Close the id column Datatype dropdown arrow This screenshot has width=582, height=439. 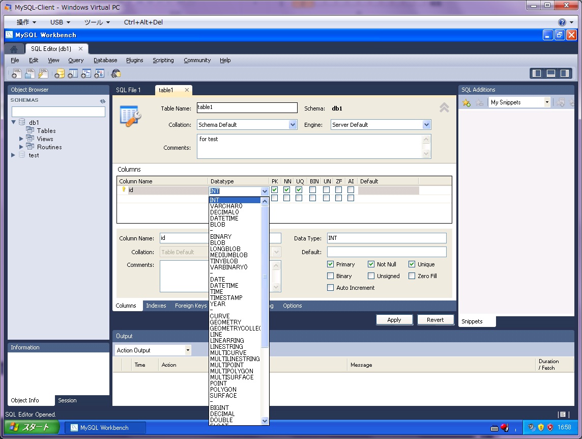click(265, 191)
